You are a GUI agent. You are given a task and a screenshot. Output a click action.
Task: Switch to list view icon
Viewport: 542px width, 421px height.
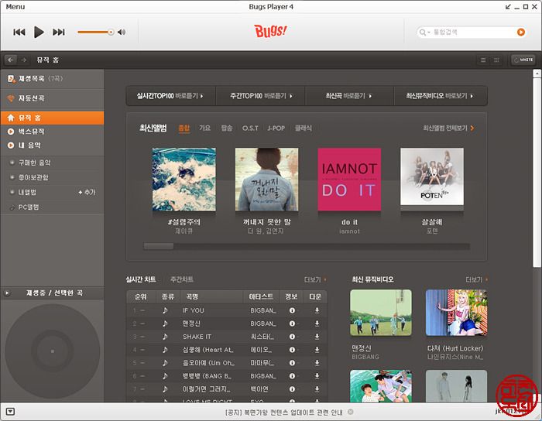[483, 60]
